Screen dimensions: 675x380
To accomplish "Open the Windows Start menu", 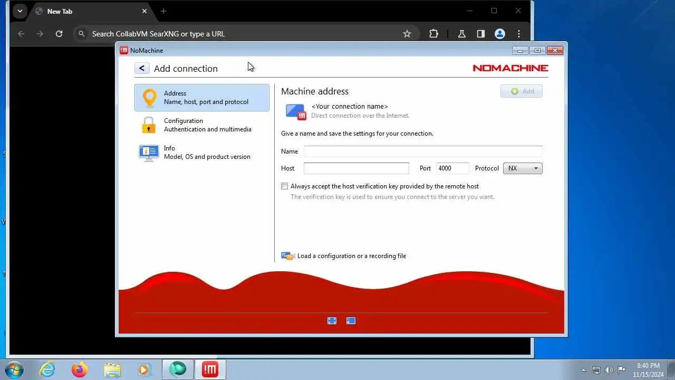I will click(x=14, y=369).
